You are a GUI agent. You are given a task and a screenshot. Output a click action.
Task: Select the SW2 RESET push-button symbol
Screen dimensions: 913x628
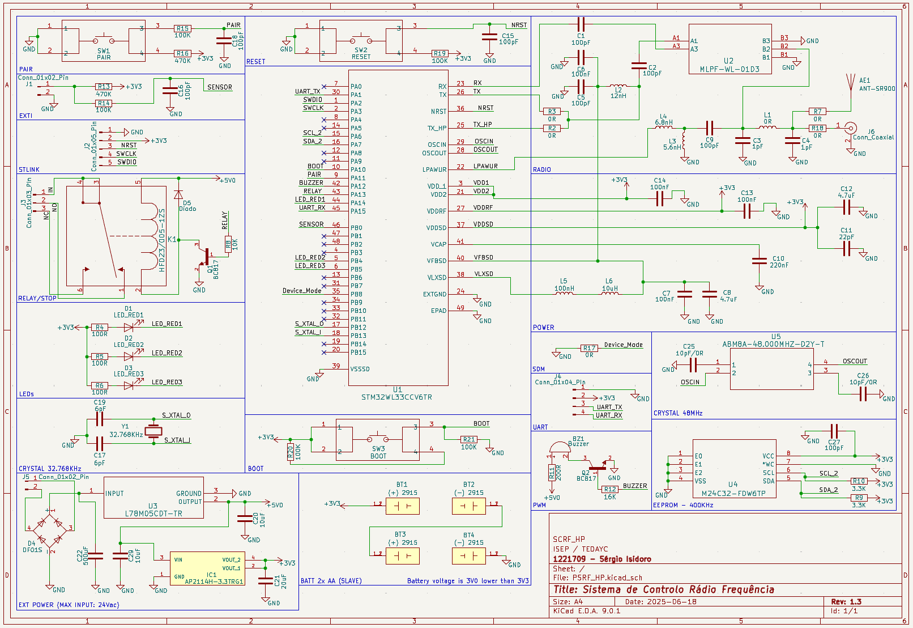coord(361,40)
